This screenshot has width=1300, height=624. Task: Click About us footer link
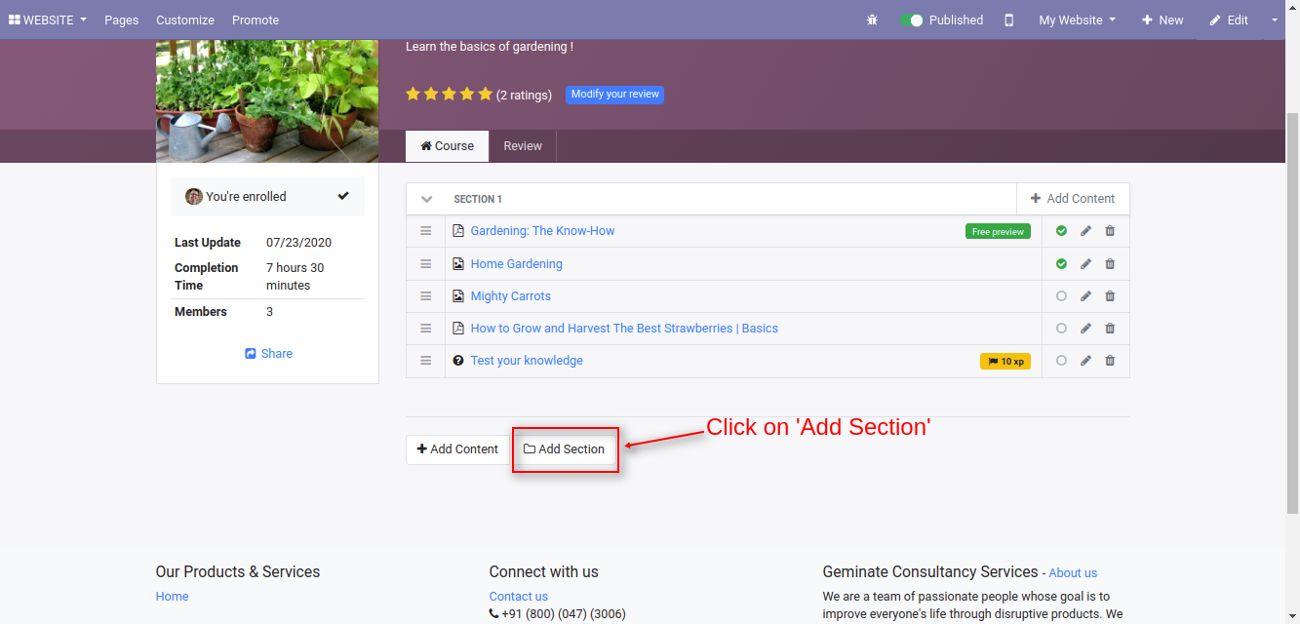point(1073,573)
